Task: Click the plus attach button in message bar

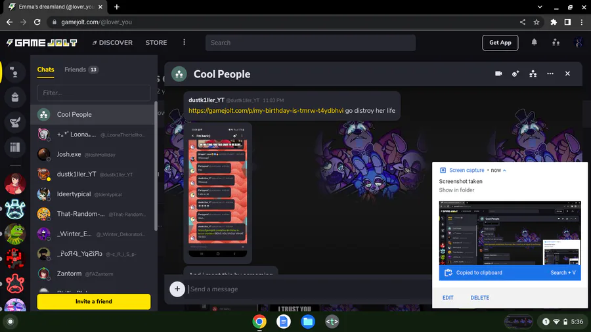Action: (x=177, y=289)
